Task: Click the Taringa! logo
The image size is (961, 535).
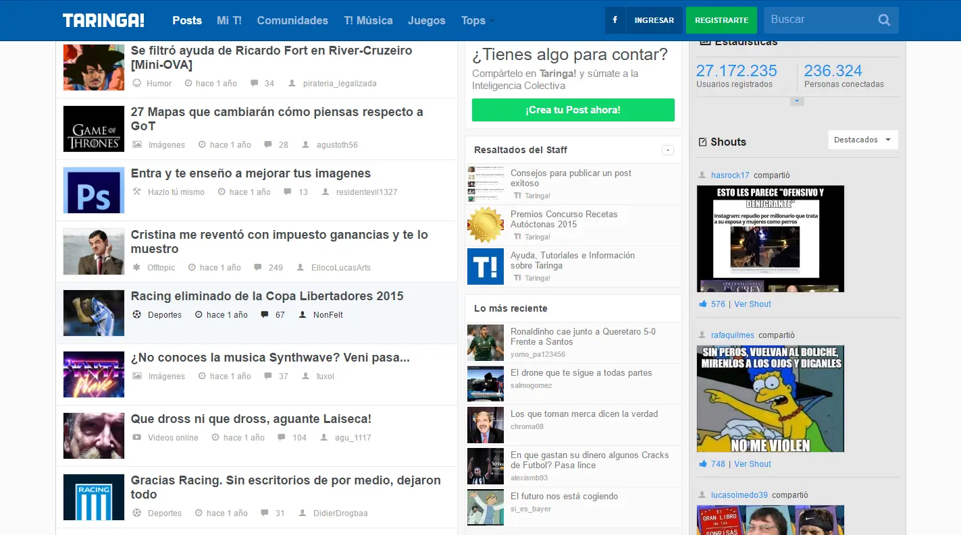Action: 103,20
